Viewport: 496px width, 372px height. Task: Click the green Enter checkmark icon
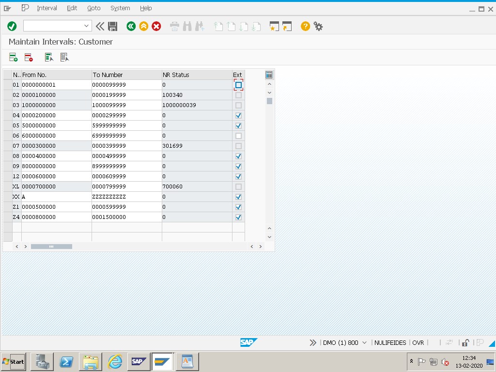click(x=12, y=26)
